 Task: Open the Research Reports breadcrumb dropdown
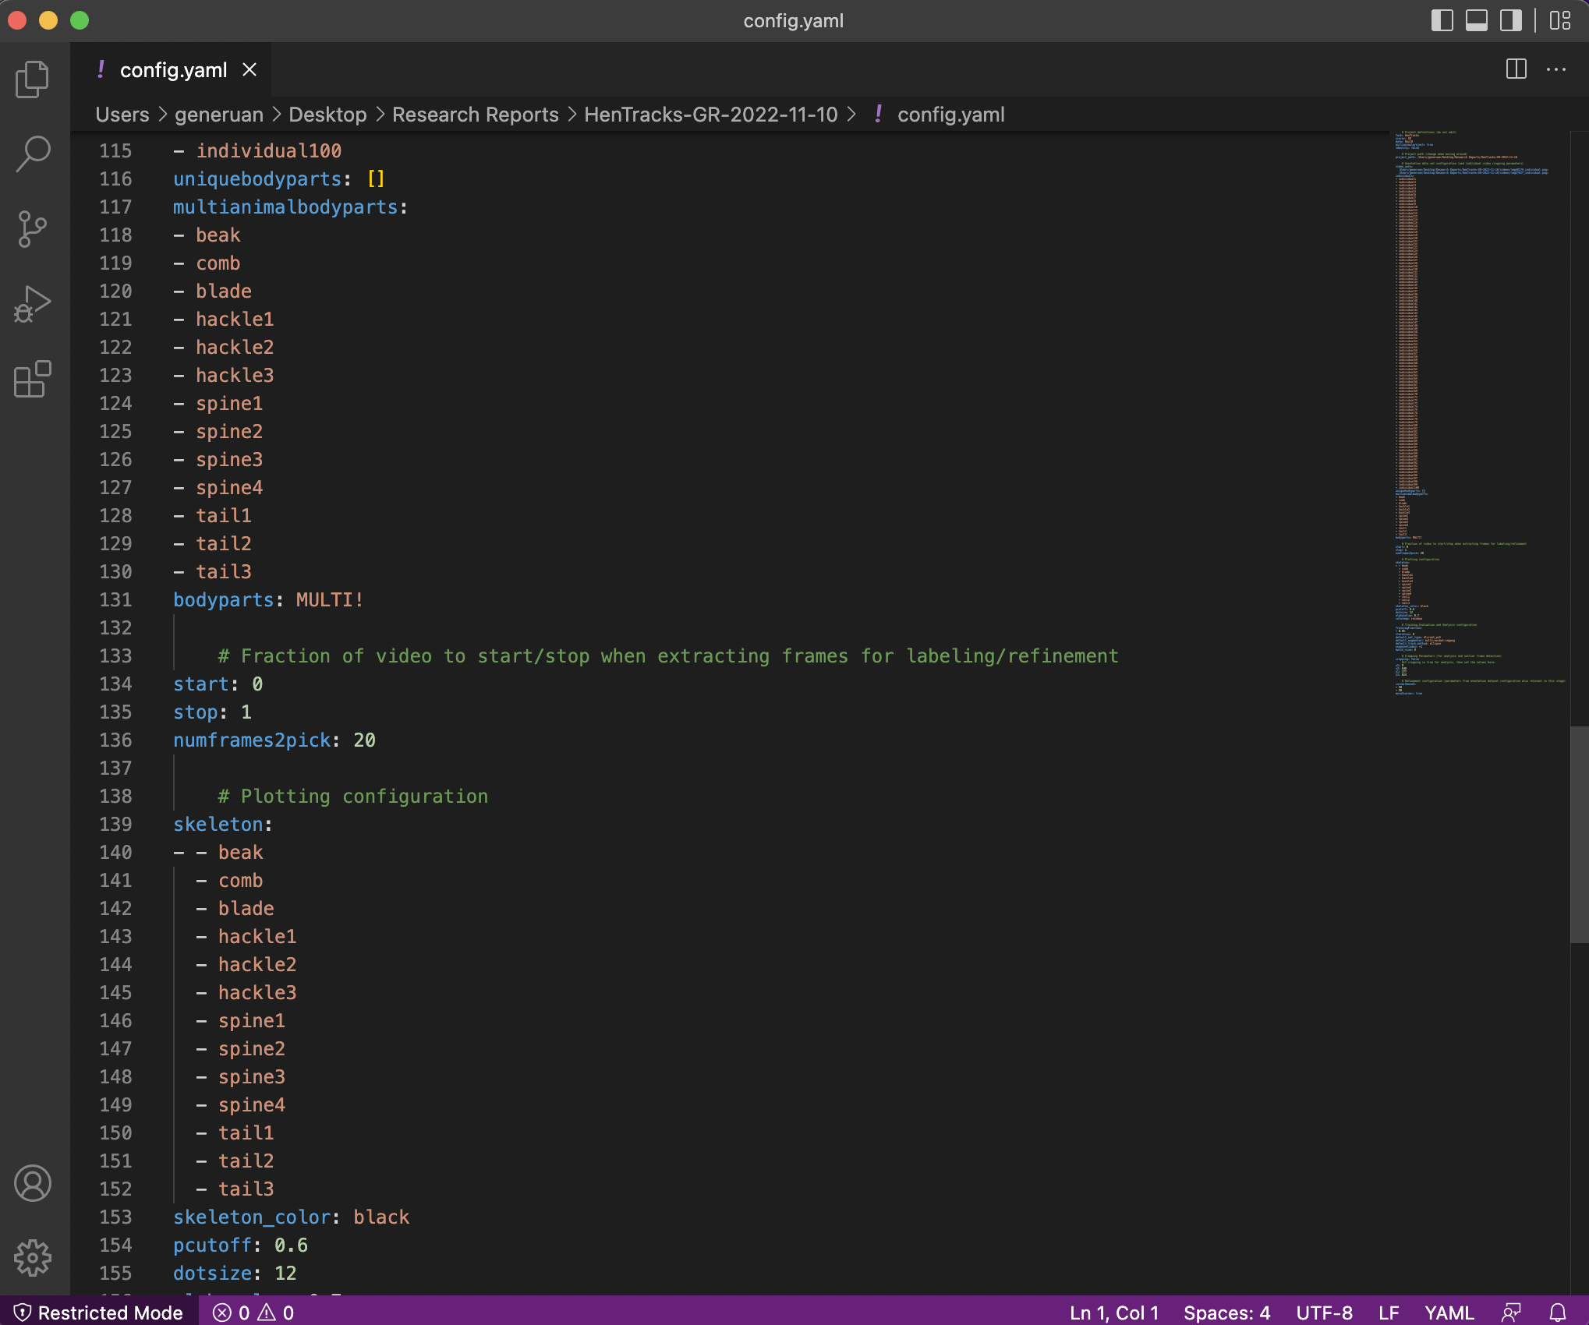[476, 115]
